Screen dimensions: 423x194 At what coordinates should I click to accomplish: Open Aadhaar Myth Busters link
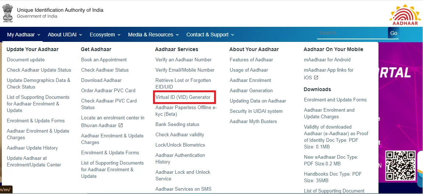[x=253, y=121]
